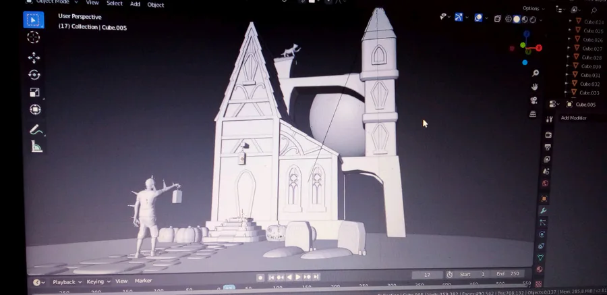The width and height of the screenshot is (607, 295).
Task: Toggle viewport gizmos display
Action: pos(459,17)
